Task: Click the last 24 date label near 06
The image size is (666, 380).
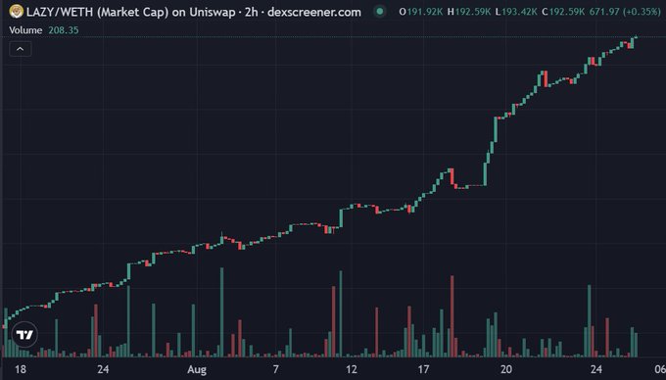Action: point(595,369)
